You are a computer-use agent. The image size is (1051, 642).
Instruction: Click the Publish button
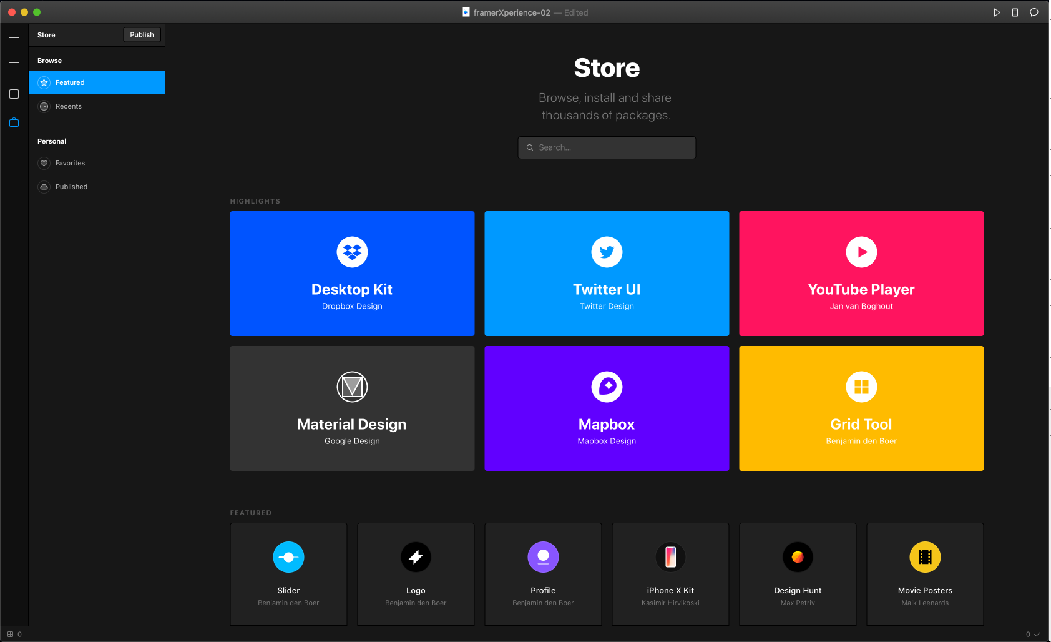(142, 35)
